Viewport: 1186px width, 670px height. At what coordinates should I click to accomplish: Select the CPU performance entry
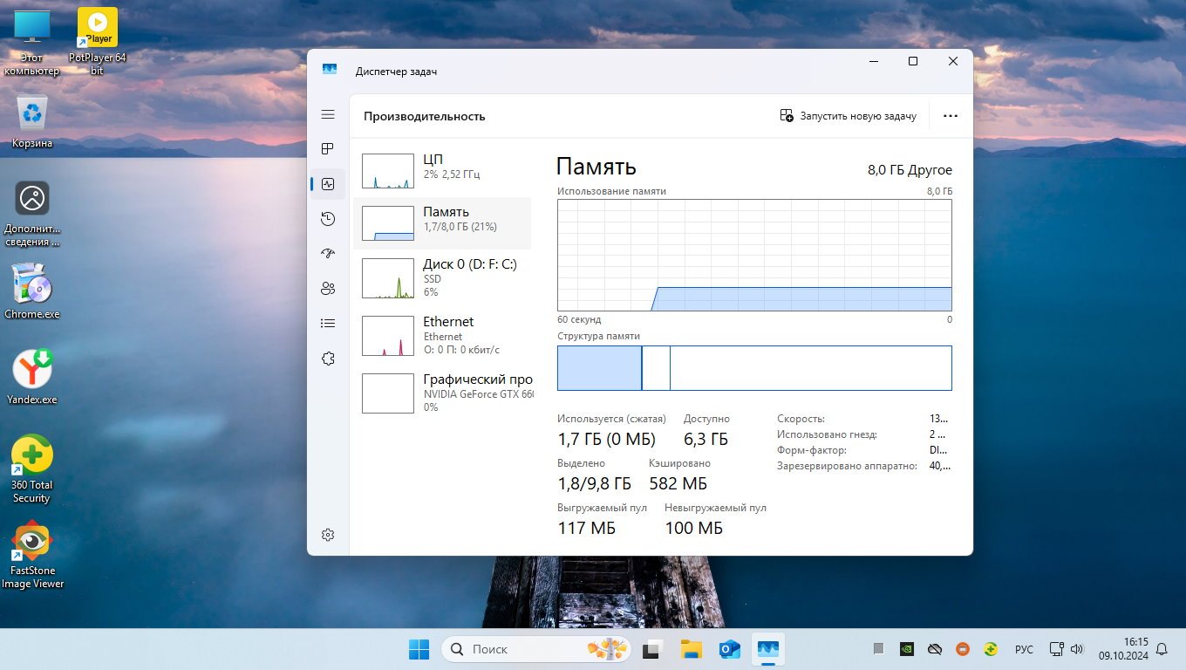[443, 171]
